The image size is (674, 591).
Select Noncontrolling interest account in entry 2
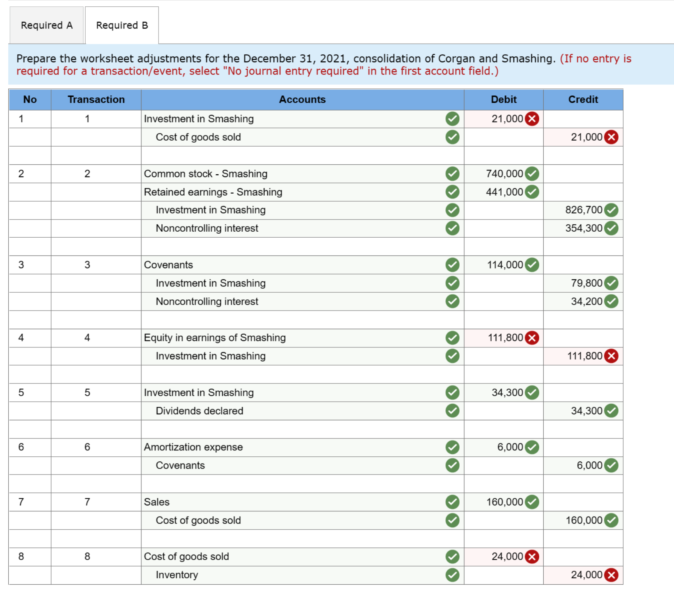point(302,228)
